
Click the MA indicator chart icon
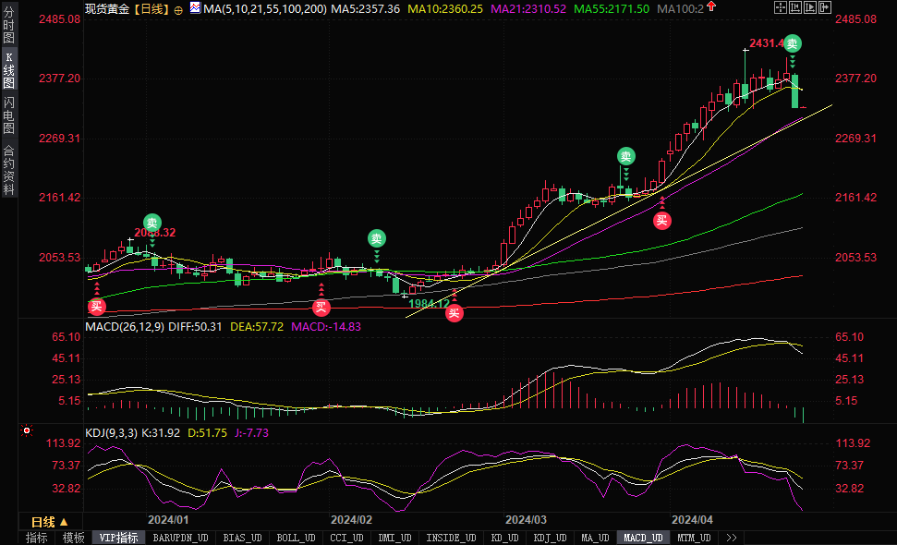click(x=194, y=8)
